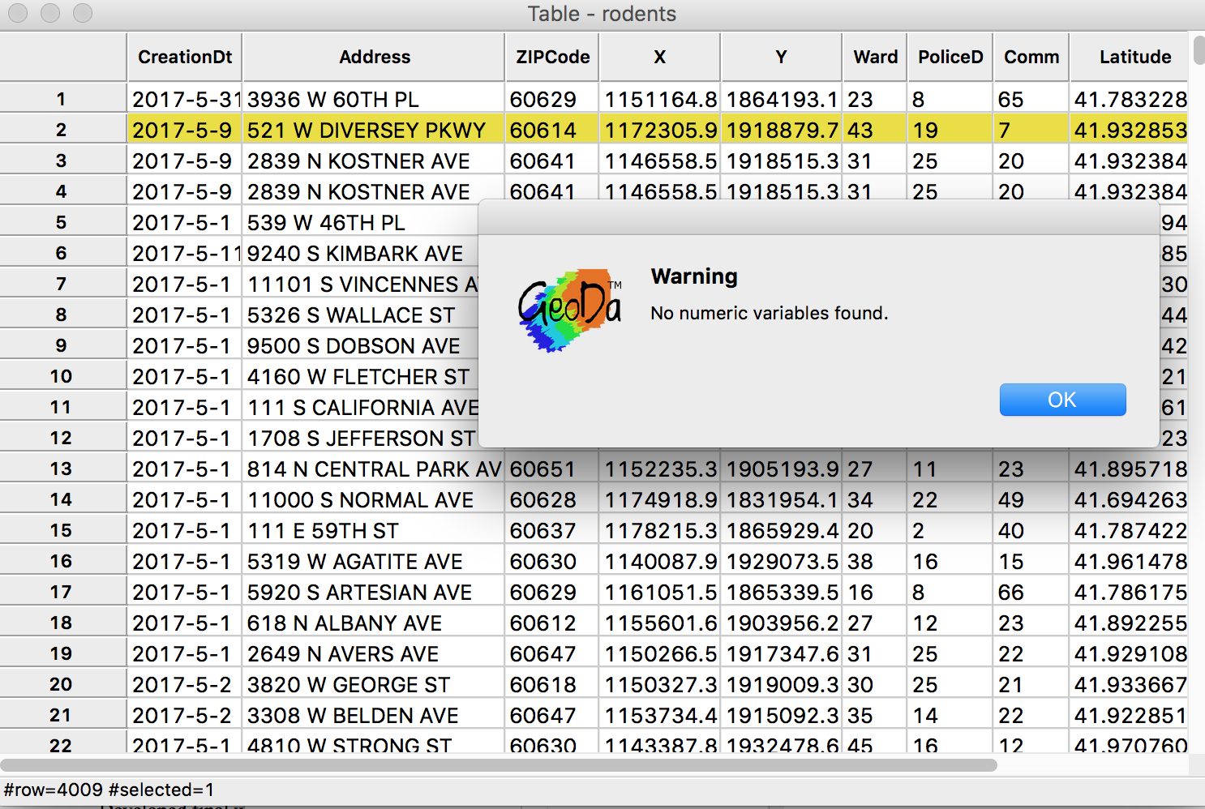Sort by the Ward column header

pyautogui.click(x=875, y=57)
